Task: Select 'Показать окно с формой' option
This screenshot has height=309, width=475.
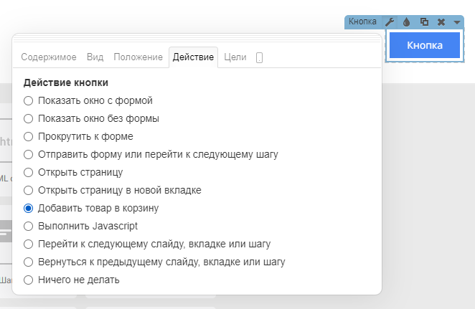Action: coord(28,100)
